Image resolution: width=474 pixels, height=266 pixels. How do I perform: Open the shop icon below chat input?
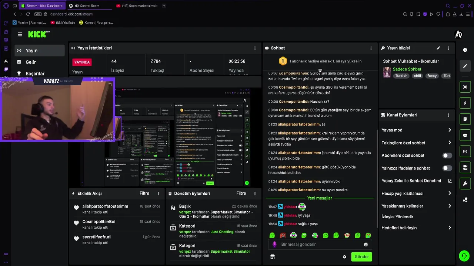(x=273, y=257)
